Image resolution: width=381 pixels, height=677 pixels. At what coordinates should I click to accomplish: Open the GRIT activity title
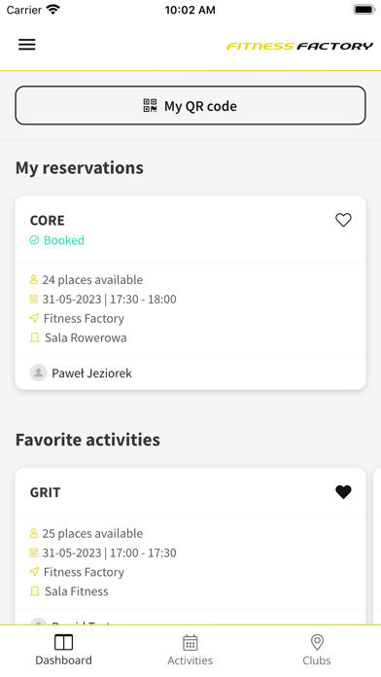click(x=46, y=492)
